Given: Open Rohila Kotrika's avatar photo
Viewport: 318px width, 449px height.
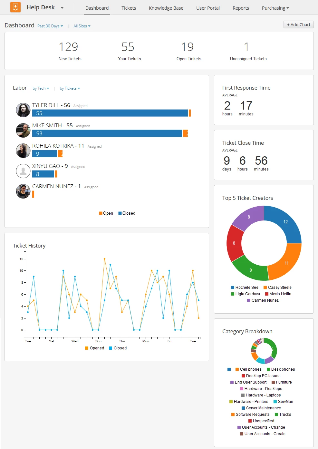Looking at the screenshot, I should click(x=23, y=151).
